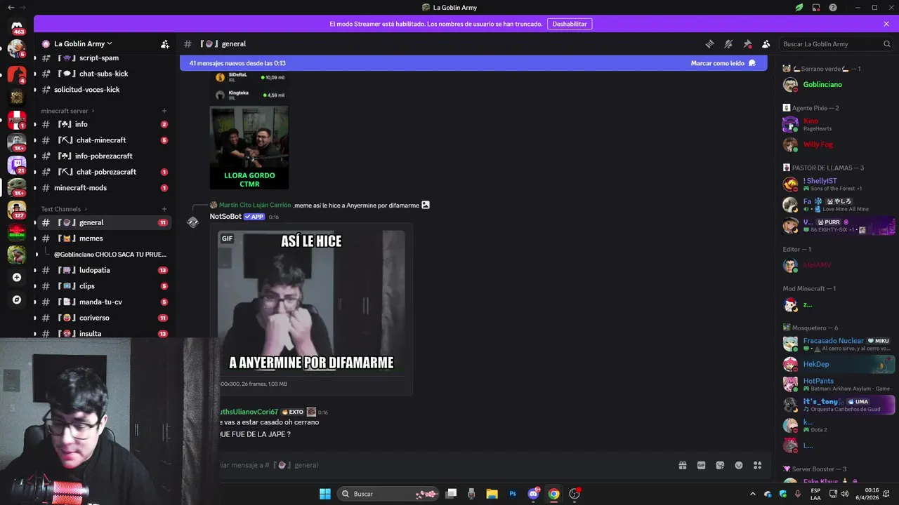Open the CHOLO SACA TU PRUE thread
The height and width of the screenshot is (505, 899).
coord(109,254)
